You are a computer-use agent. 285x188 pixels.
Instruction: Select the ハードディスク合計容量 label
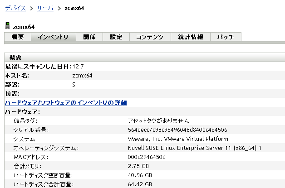click(x=44, y=184)
